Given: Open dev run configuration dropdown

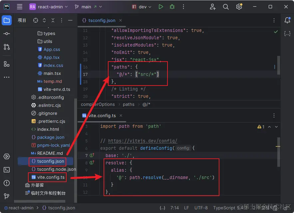Looking at the screenshot, I should click(142, 7).
